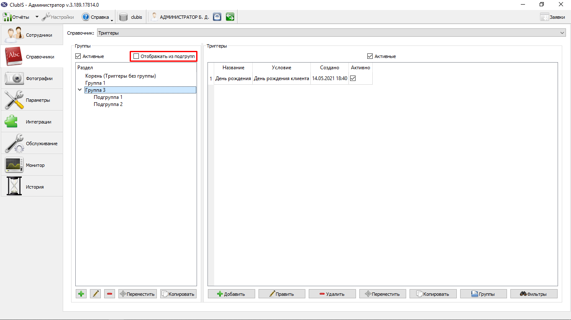Screen dimensions: 571x320
Task: Uncheck Активные checkbox in Группы panel
Action: tap(78, 56)
